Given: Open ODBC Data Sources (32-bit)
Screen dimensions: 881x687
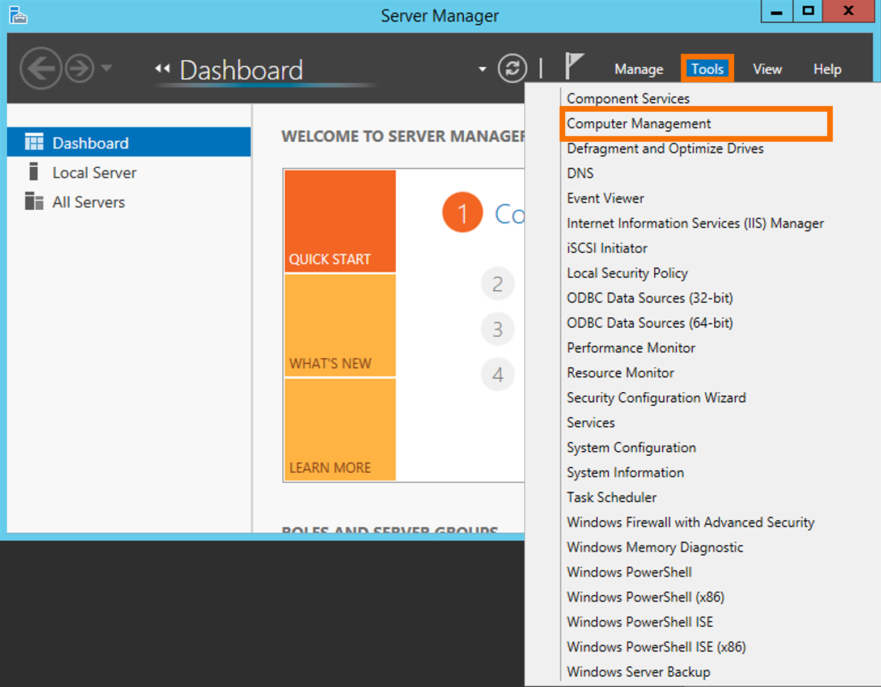Looking at the screenshot, I should (650, 298).
